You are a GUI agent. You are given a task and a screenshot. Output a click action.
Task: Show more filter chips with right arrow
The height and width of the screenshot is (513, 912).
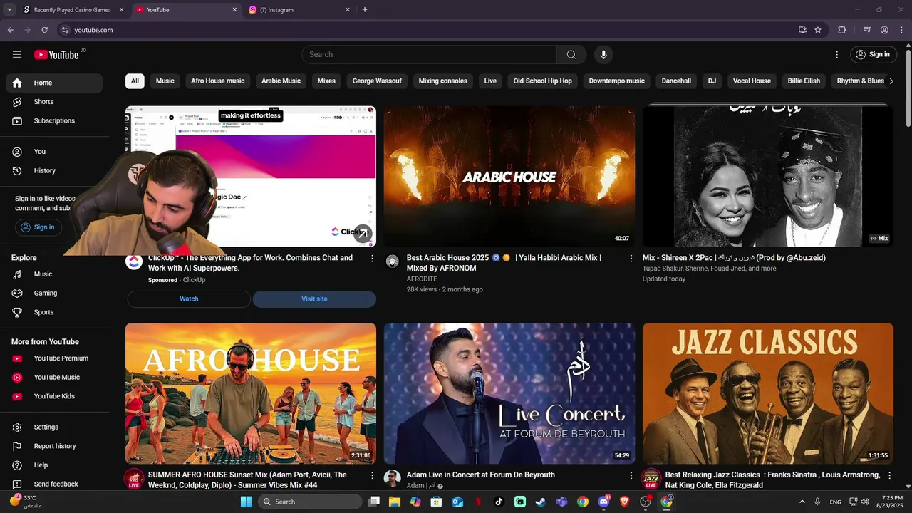[x=891, y=81]
